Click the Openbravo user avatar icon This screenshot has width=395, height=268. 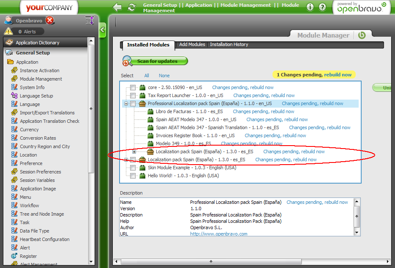(8, 20)
